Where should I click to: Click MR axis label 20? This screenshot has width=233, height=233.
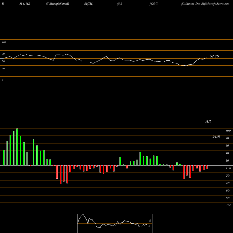(x=227, y=161)
